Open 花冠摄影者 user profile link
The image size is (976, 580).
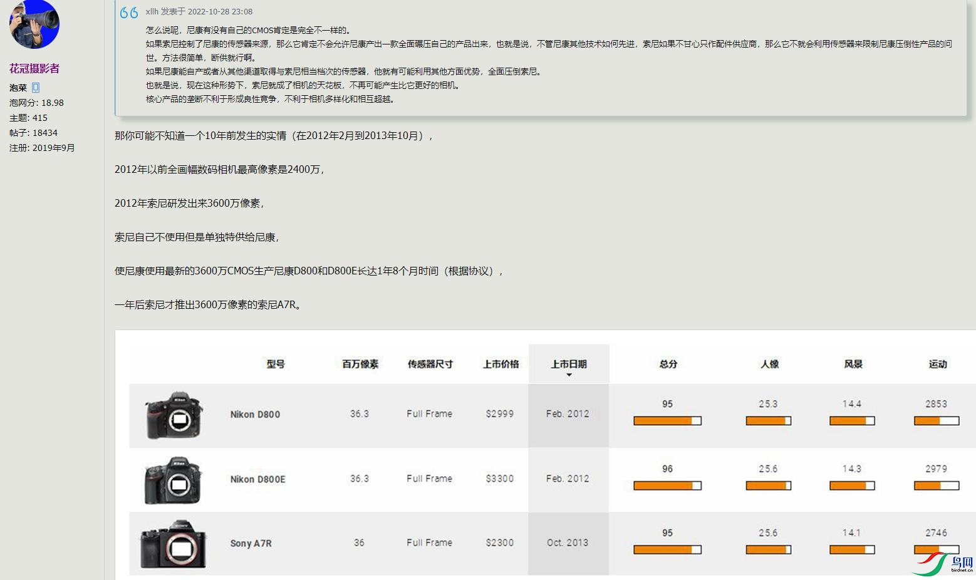[34, 68]
